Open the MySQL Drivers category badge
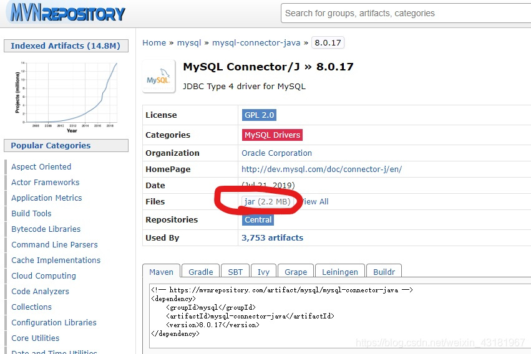 tap(272, 135)
